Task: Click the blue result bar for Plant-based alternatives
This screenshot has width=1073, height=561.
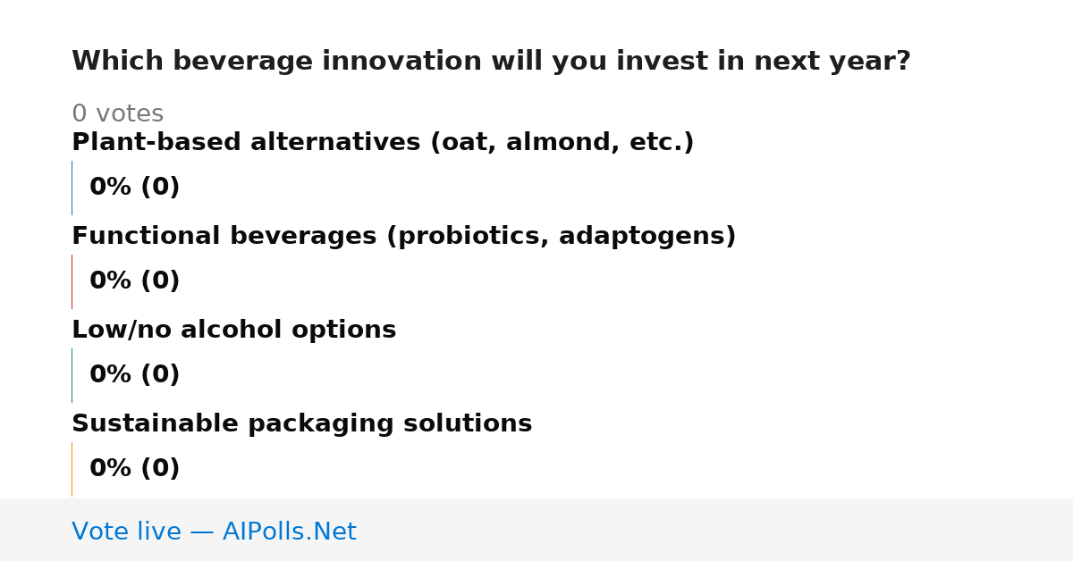Action: pos(72,188)
